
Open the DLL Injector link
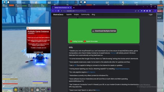[91, 72]
